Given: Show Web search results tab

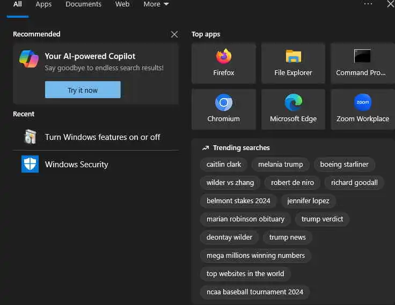Looking at the screenshot, I should tap(122, 4).
